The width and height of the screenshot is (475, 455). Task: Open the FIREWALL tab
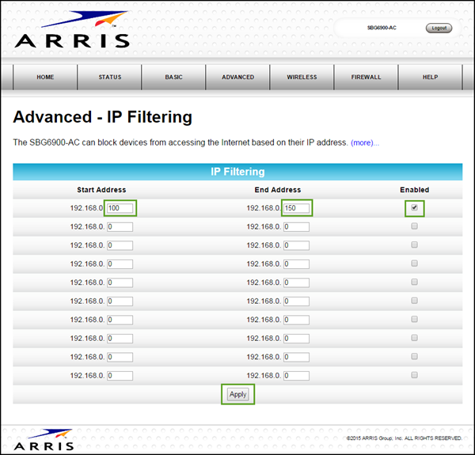[366, 78]
